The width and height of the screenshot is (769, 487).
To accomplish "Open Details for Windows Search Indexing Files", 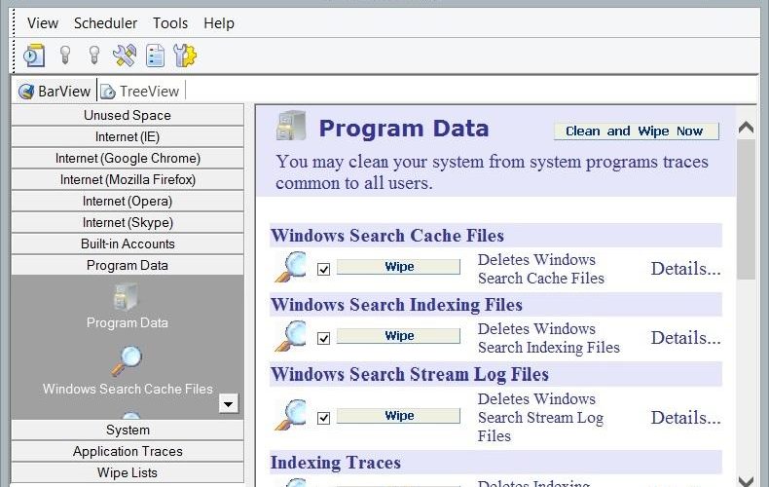I will pyautogui.click(x=685, y=338).
